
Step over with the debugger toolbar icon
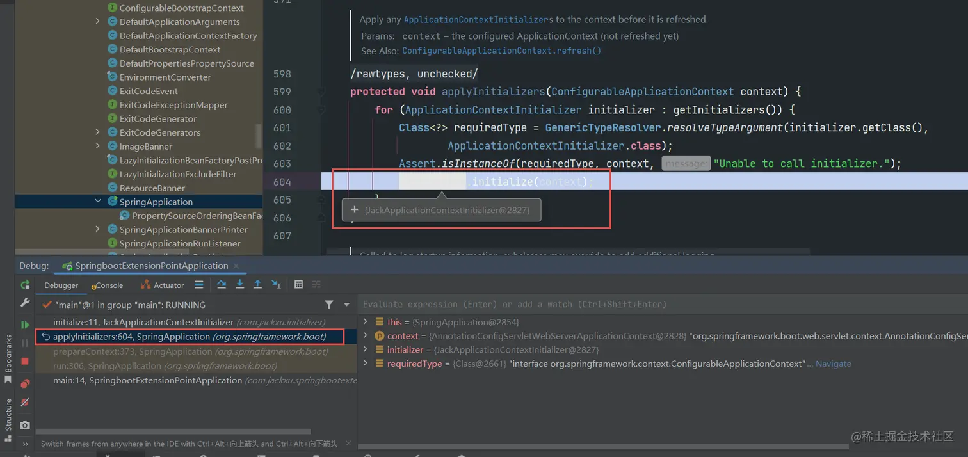tap(222, 285)
